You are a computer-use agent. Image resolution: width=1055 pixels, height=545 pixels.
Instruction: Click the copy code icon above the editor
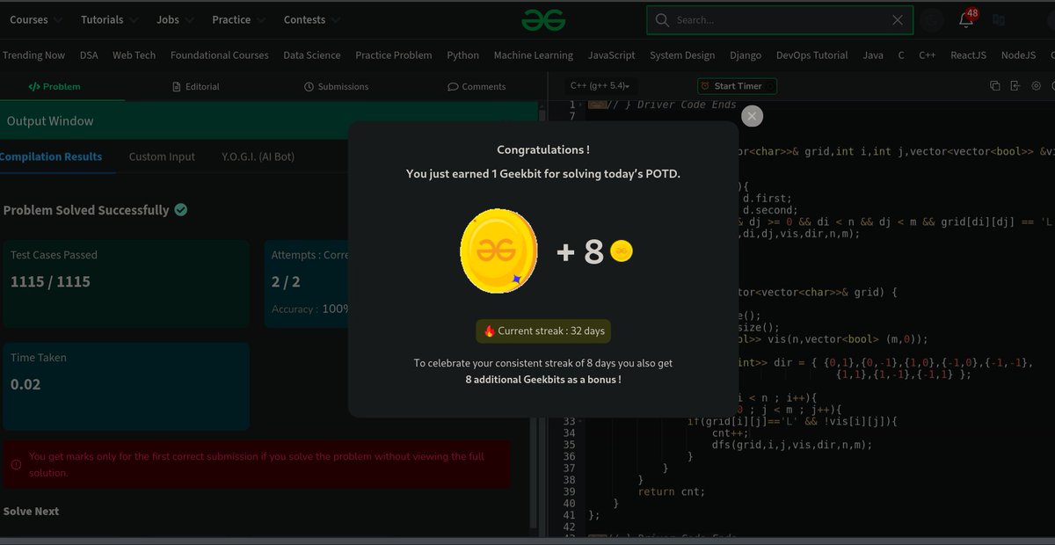995,86
